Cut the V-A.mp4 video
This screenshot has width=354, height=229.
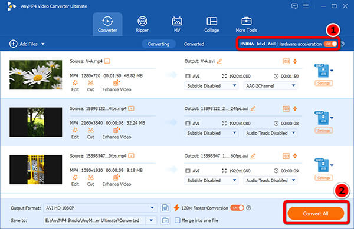click(90, 86)
